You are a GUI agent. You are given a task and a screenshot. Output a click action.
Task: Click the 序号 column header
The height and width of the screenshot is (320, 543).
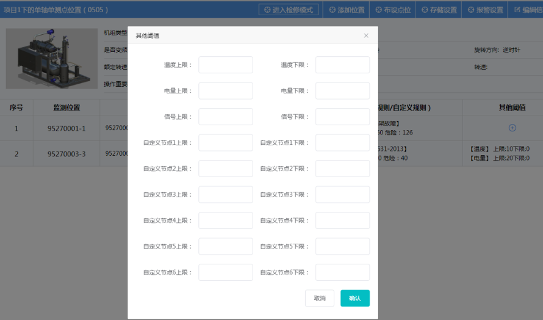click(16, 108)
